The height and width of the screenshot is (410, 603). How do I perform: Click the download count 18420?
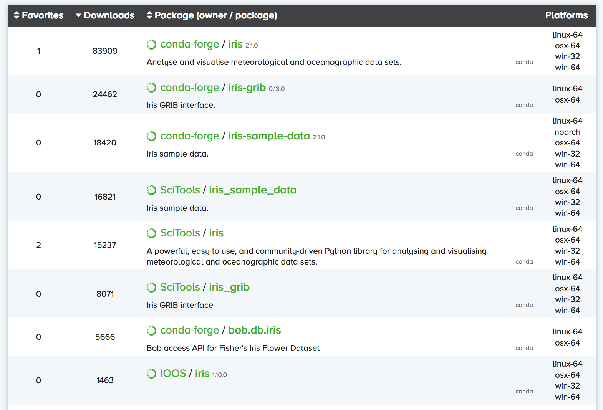click(x=105, y=143)
